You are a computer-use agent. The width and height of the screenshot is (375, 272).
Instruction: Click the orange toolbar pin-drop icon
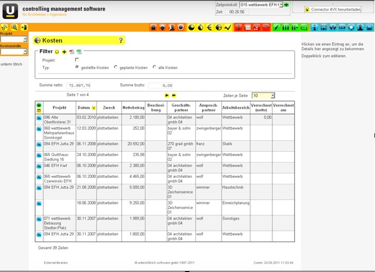(162, 27)
